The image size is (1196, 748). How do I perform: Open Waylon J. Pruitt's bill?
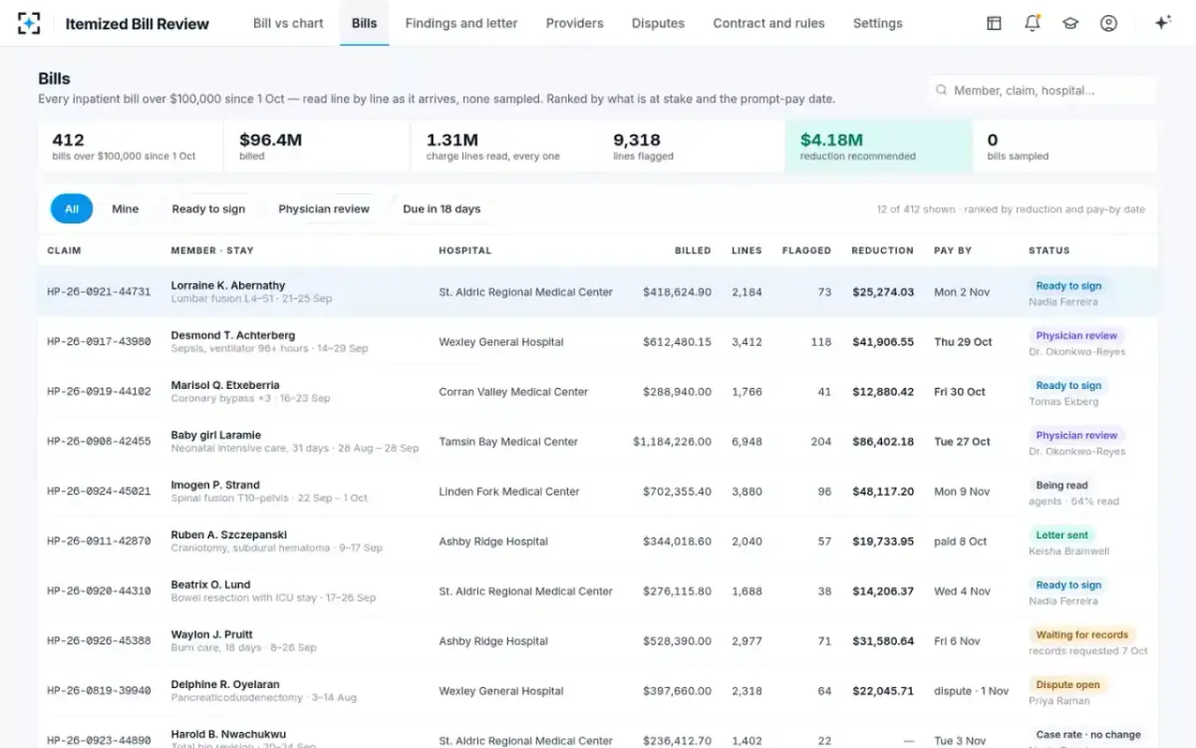[211, 634]
